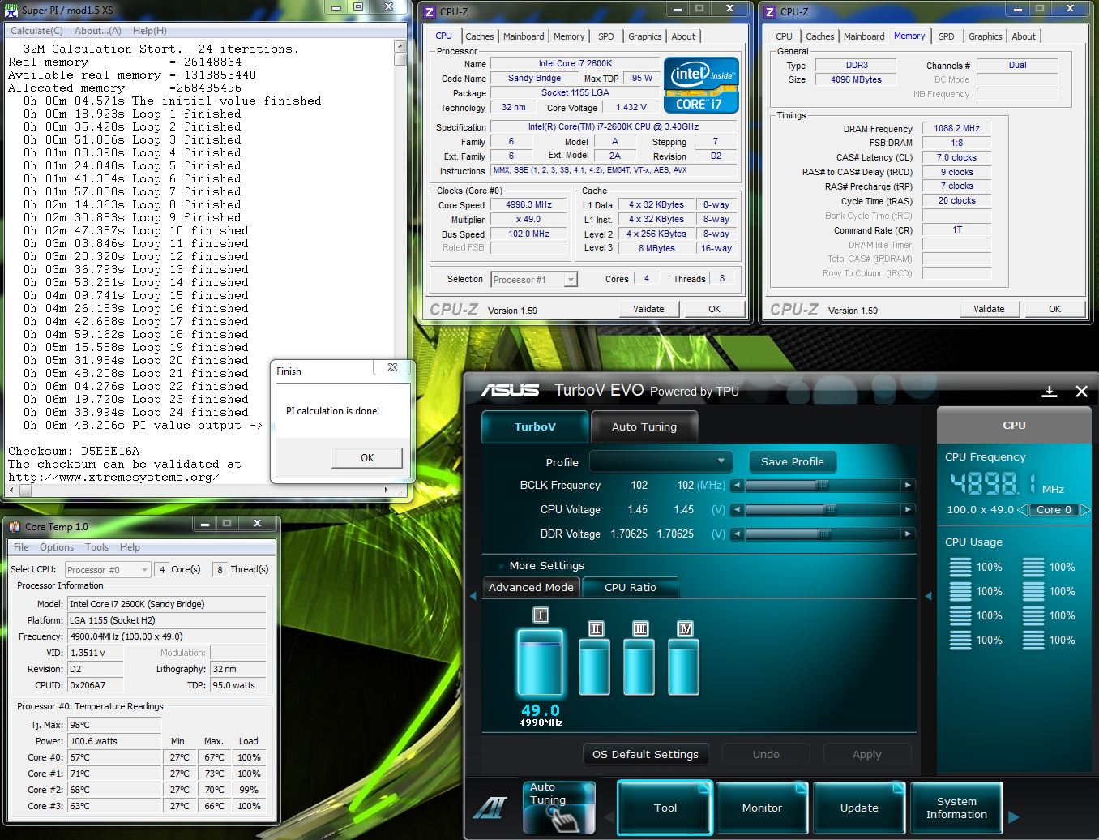Select CPU core II ratio bar

(595, 667)
